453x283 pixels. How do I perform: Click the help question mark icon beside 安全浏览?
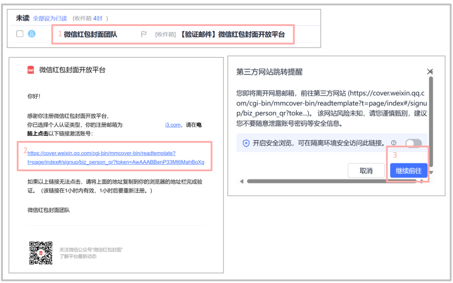click(x=393, y=143)
